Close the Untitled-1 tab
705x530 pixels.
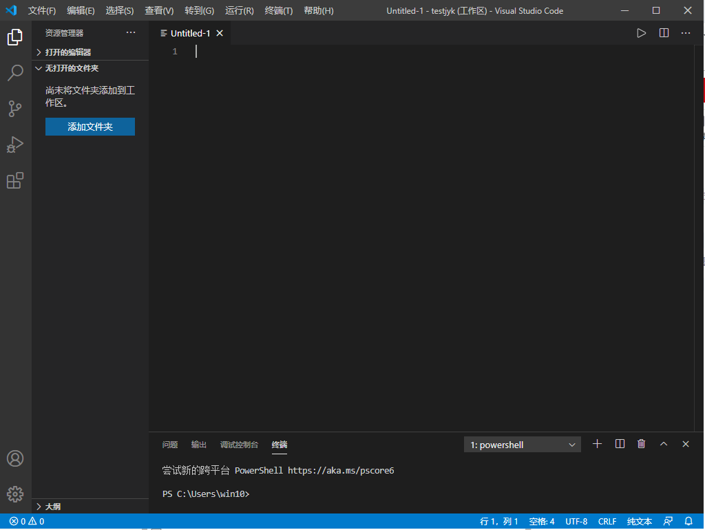click(x=220, y=33)
